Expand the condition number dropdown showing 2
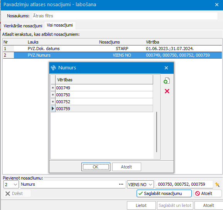This screenshot has height=210, width=223. pos(11,185)
